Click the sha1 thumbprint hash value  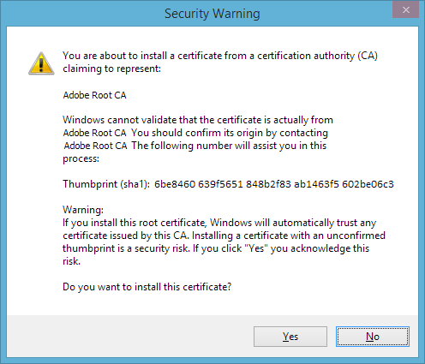(x=274, y=184)
